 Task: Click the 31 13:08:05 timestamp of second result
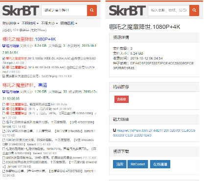click(11, 99)
